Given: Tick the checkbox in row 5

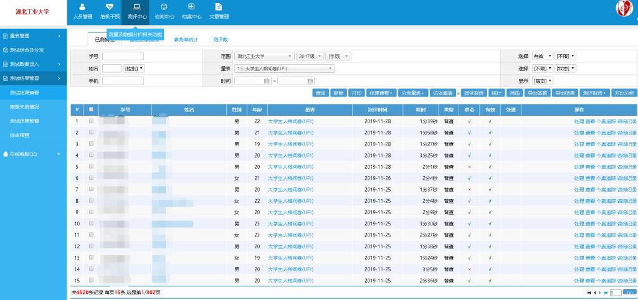Looking at the screenshot, I should [x=91, y=167].
